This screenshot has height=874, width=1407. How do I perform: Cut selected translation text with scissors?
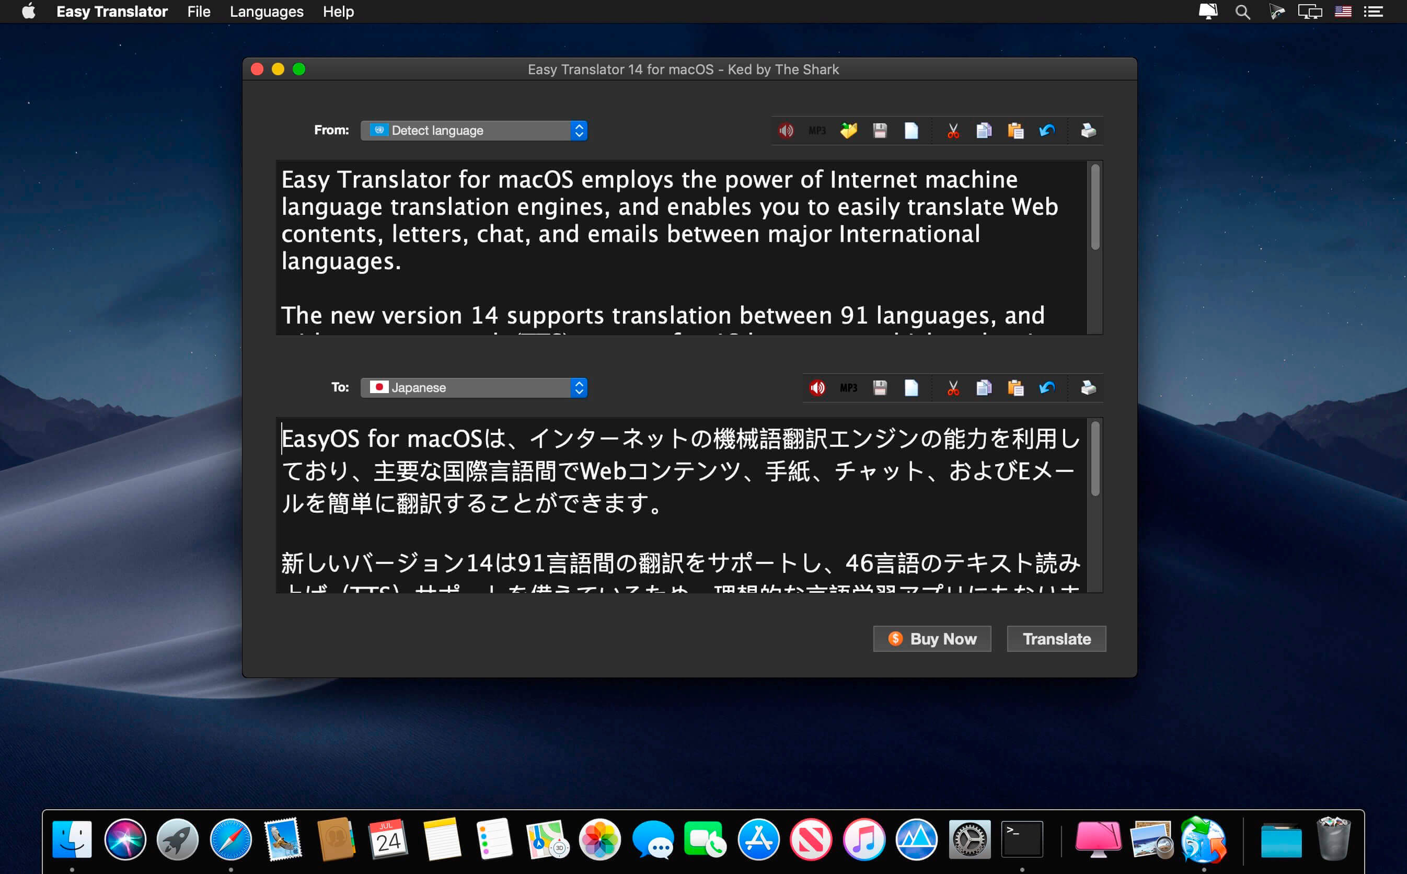953,388
